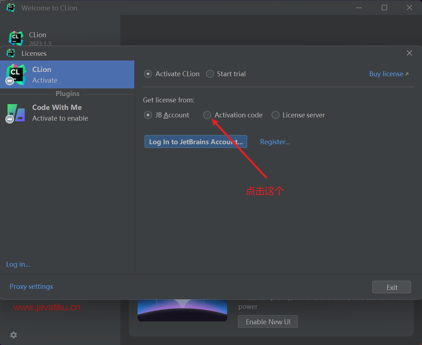Click the CLion logo in Licenses title bar
Screen dimensions: 422x345
pyautogui.click(x=11, y=53)
